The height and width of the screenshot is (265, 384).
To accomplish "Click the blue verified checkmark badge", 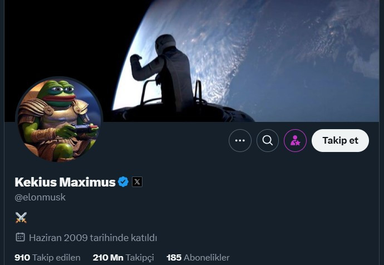I will click(x=123, y=181).
